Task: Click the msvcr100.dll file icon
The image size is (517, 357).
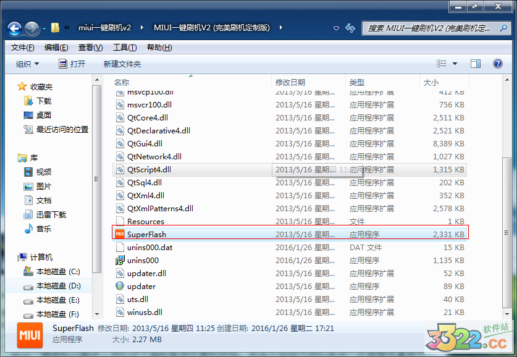Action: [120, 105]
